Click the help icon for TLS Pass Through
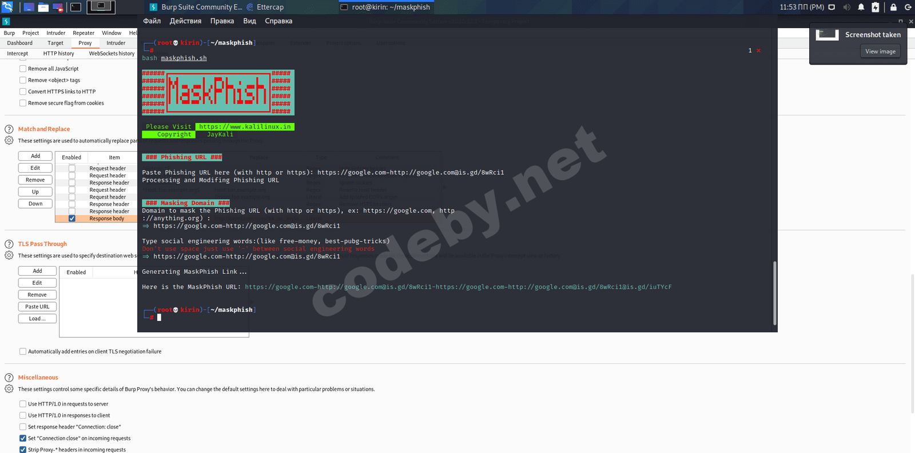915x453 pixels. click(9, 244)
